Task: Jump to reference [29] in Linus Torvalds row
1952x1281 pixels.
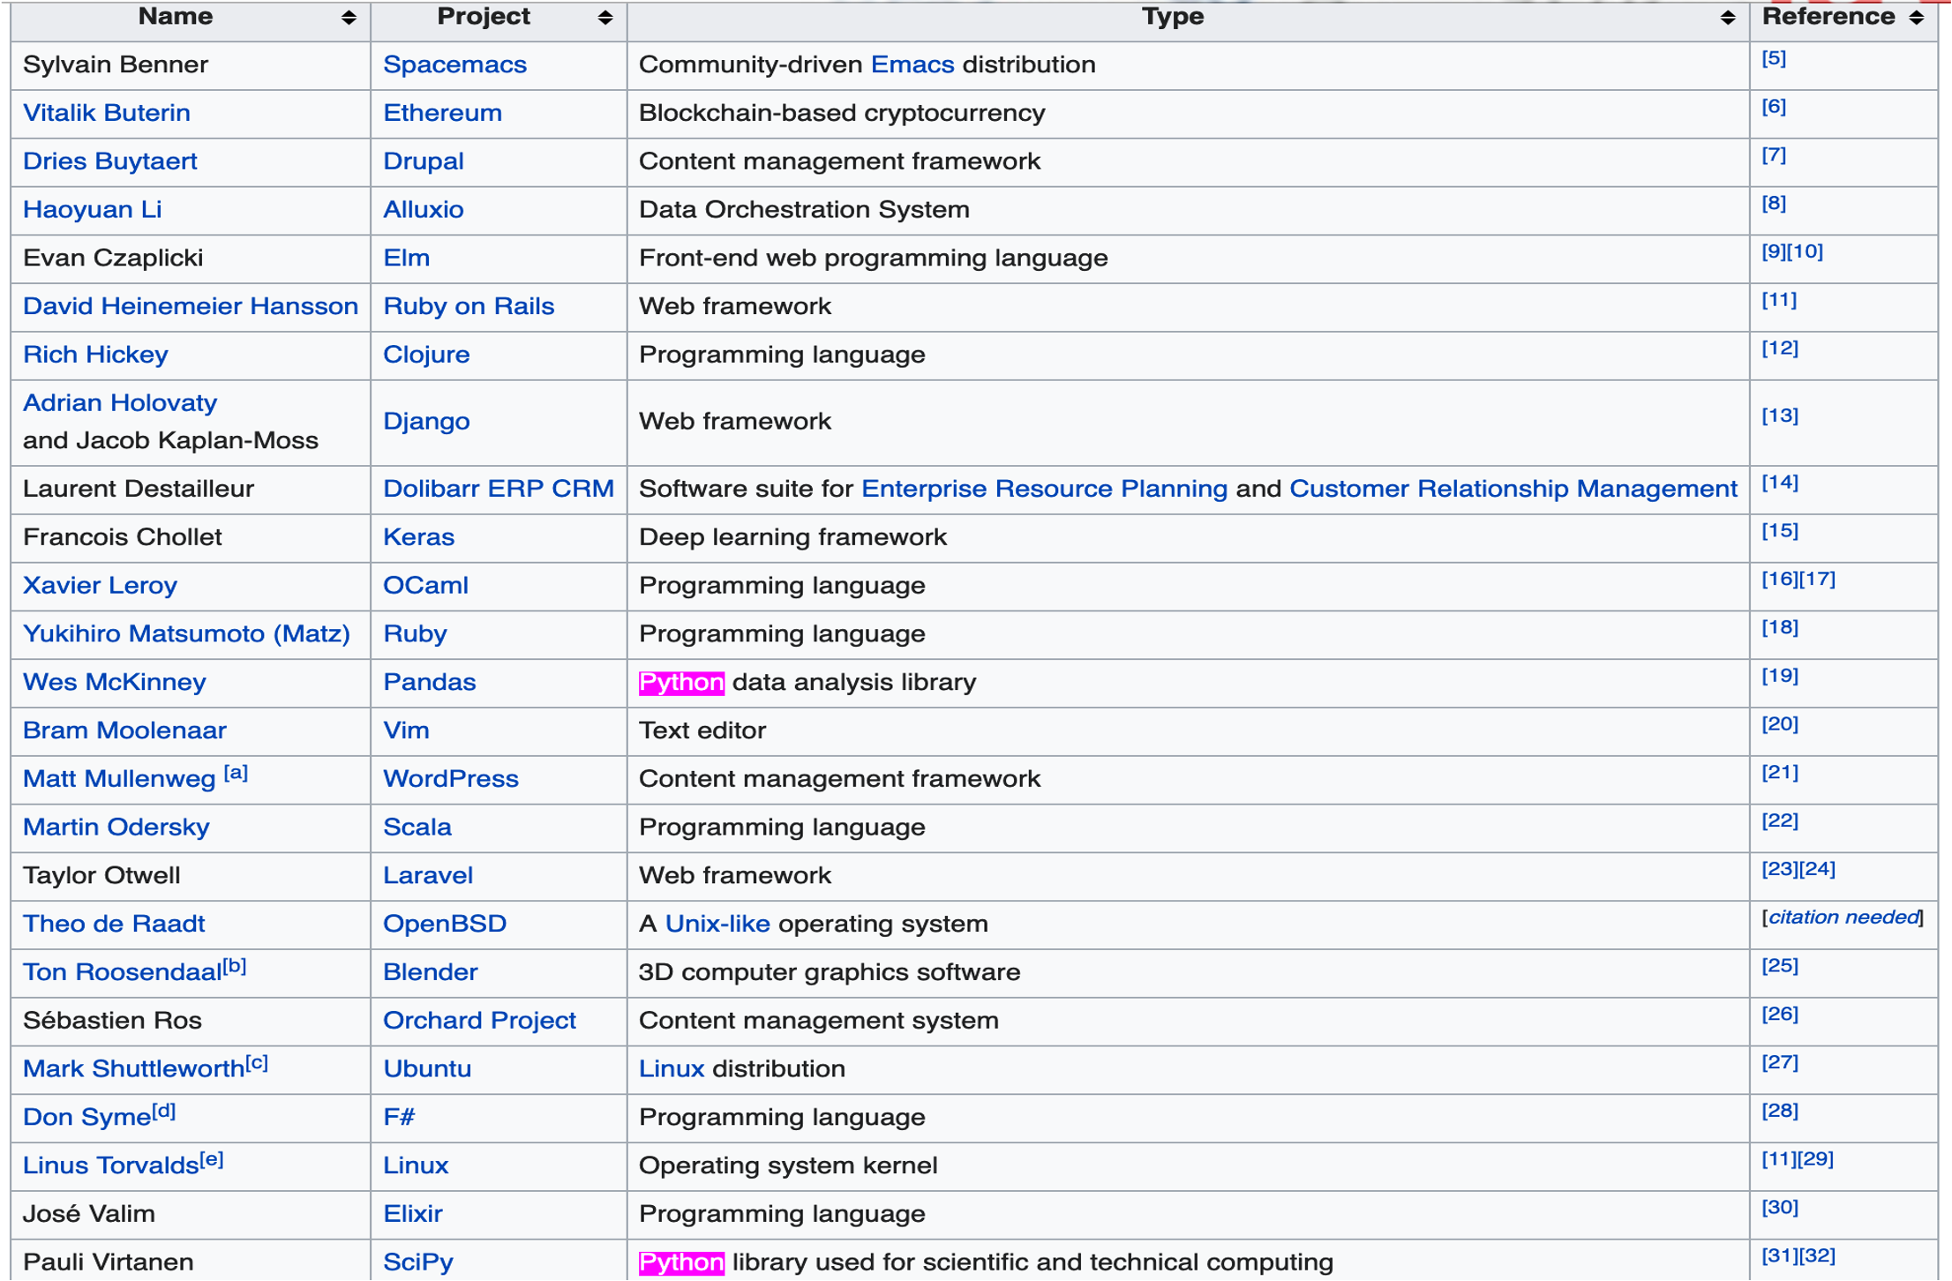Action: (1816, 1159)
